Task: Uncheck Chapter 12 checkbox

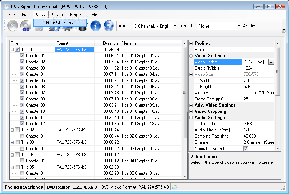Action: coord(22,124)
